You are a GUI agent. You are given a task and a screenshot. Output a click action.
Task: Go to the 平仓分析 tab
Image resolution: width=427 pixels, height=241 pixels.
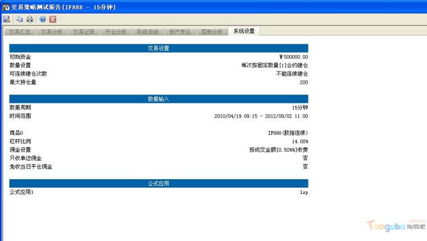pyautogui.click(x=116, y=31)
